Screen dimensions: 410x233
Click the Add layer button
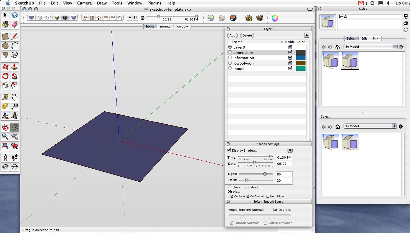233,35
